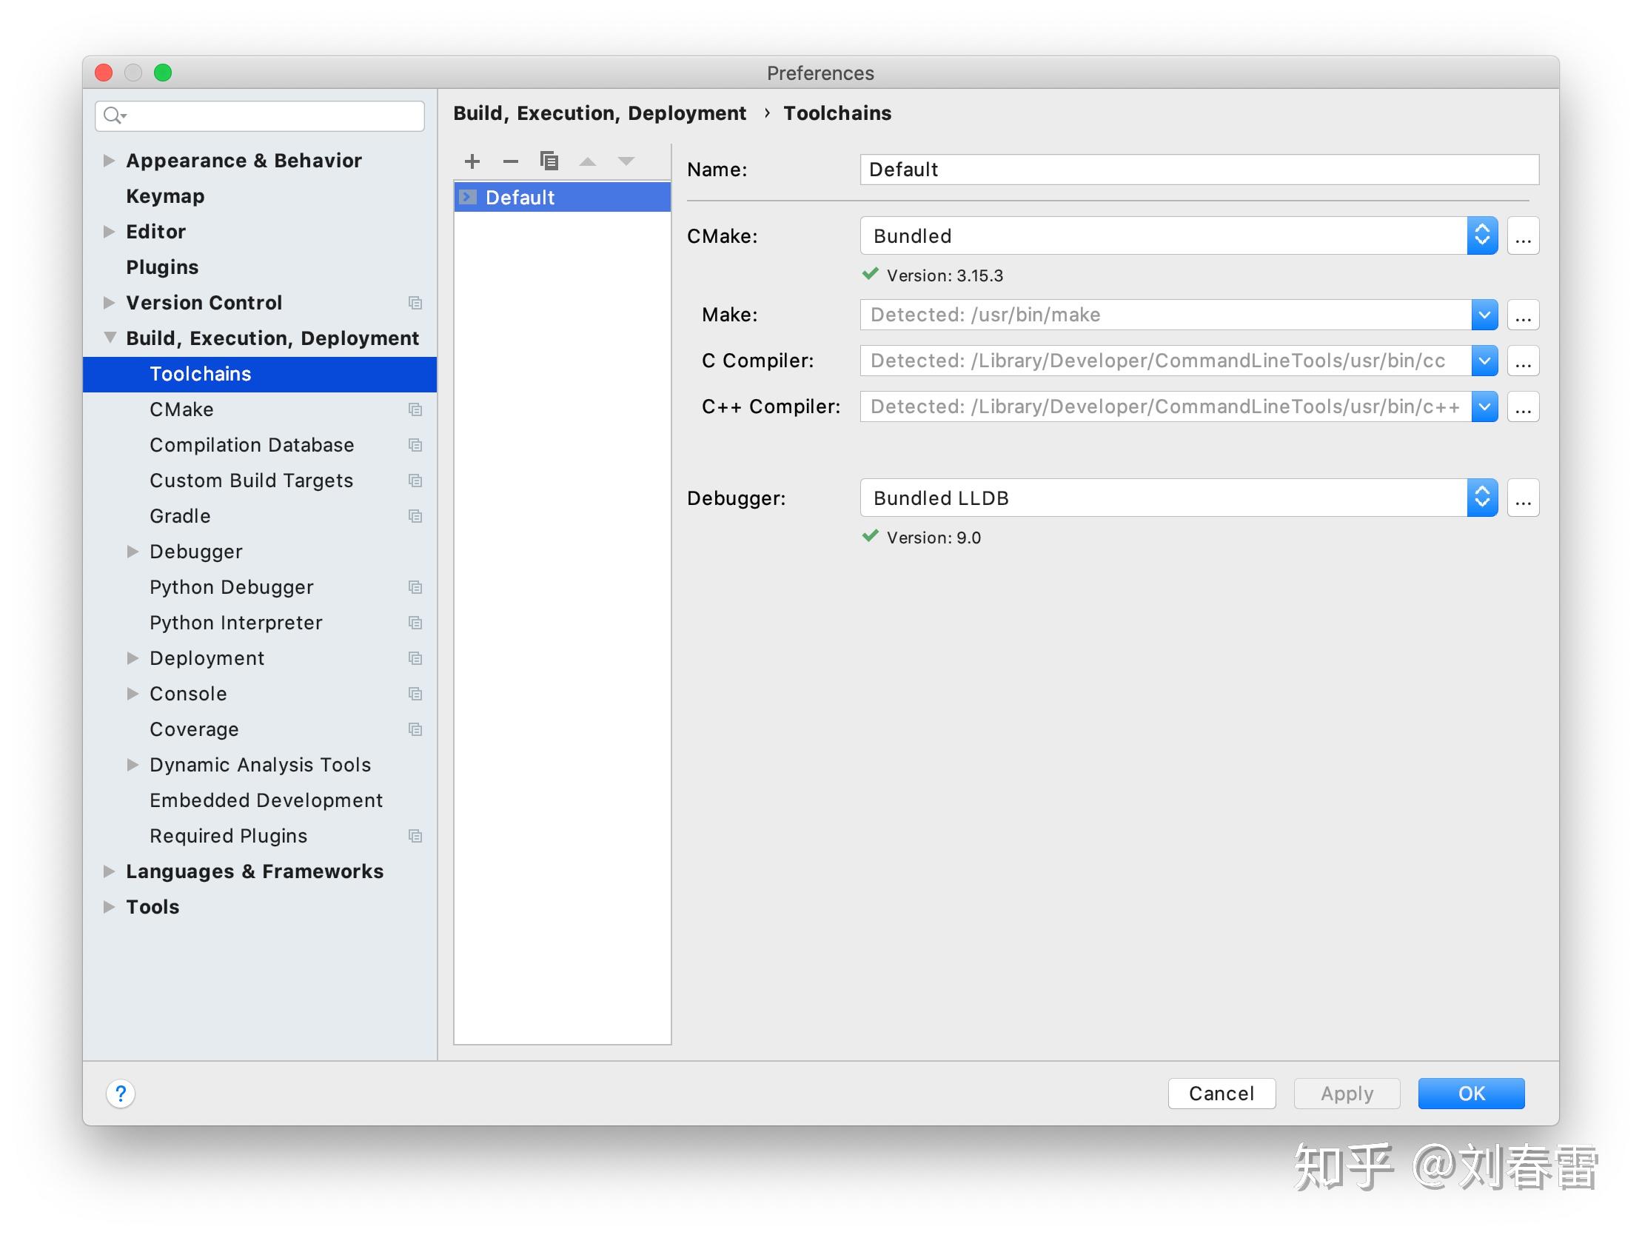This screenshot has width=1642, height=1235.
Task: Open CMake settings page
Action: (182, 410)
